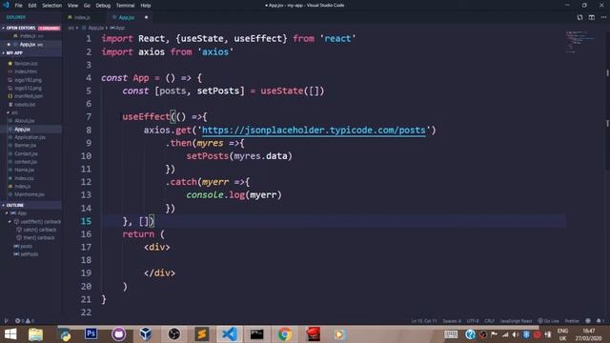Collapse the src folder in explorer
The width and height of the screenshot is (610, 343).
coord(9,112)
